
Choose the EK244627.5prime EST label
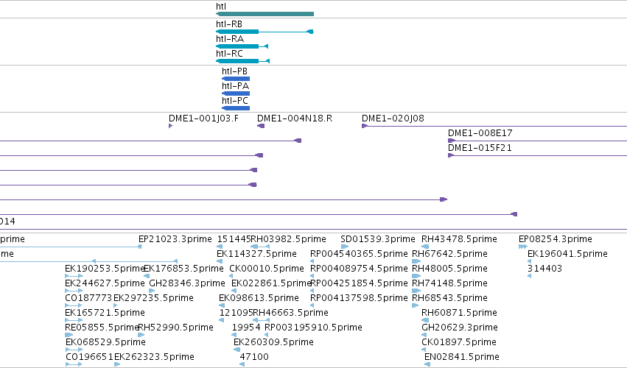105,283
